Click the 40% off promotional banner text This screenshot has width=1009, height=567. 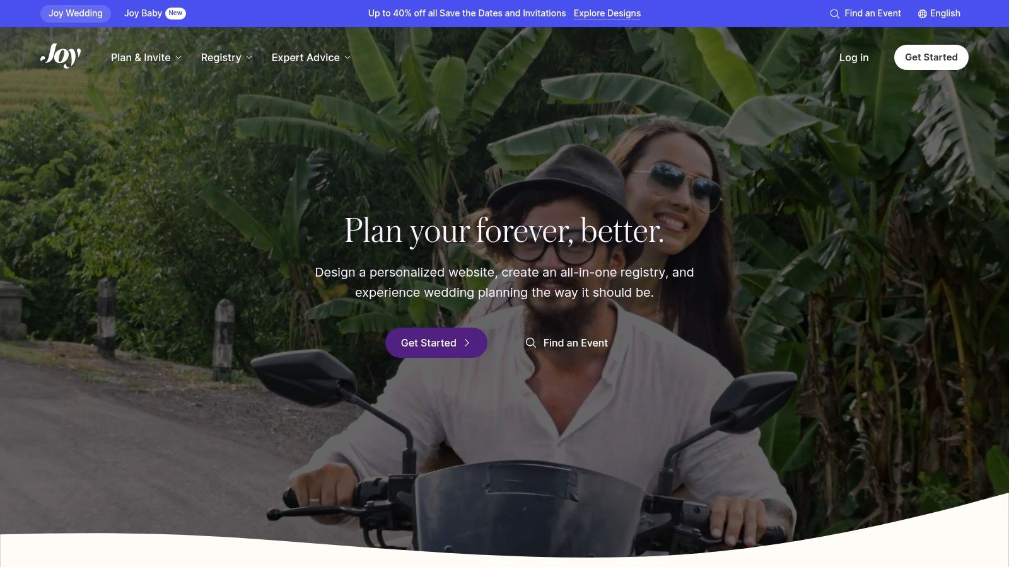[x=467, y=13]
